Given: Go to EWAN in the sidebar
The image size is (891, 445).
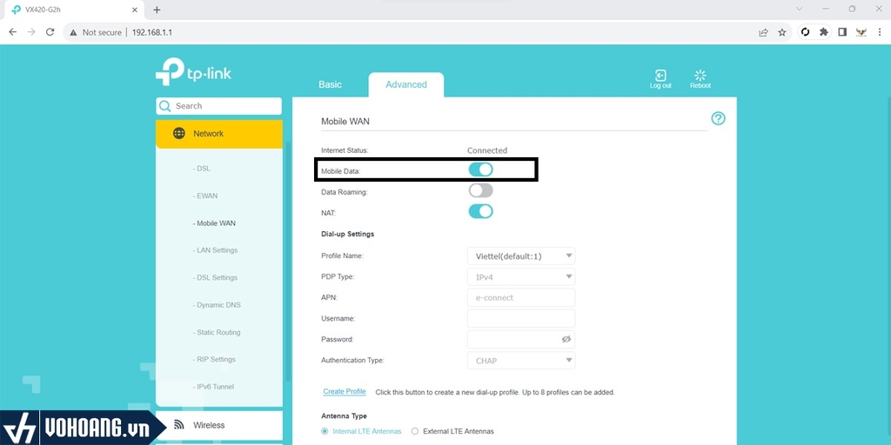Looking at the screenshot, I should [x=205, y=196].
